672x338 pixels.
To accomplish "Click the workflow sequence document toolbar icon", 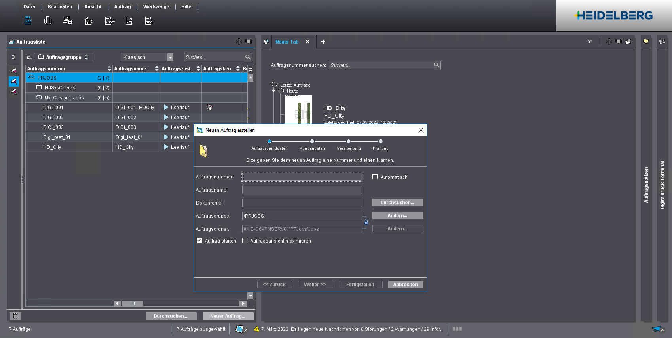I will [x=149, y=21].
